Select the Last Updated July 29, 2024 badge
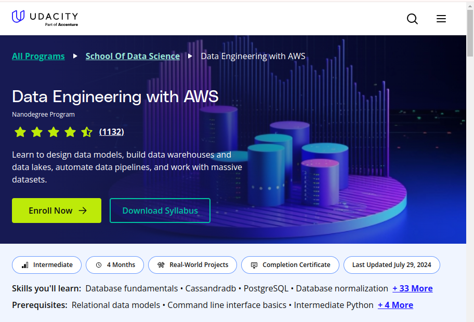Image resolution: width=474 pixels, height=322 pixels. click(391, 264)
